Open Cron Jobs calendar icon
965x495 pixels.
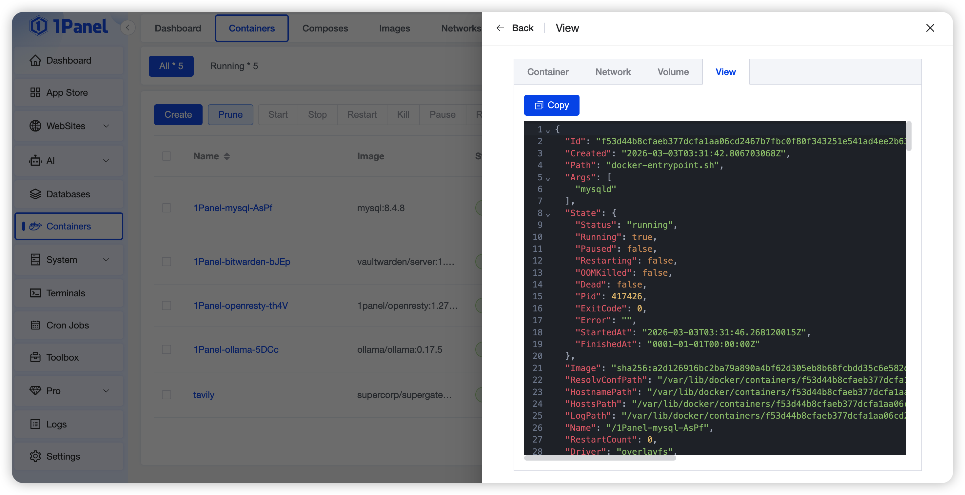(35, 325)
